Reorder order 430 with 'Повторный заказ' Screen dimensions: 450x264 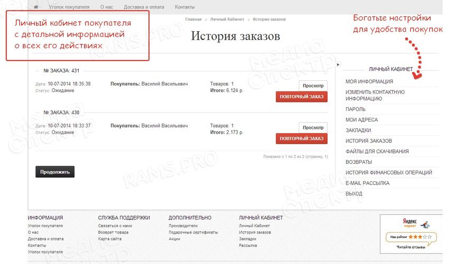(301, 139)
